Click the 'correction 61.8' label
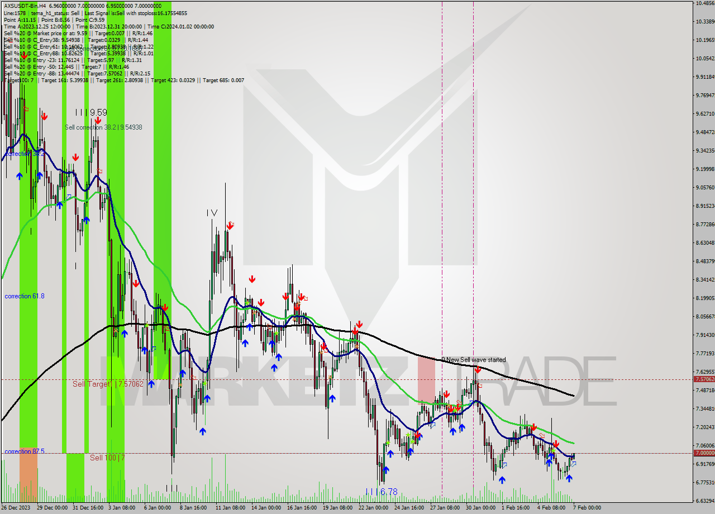The height and width of the screenshot is (514, 715). [25, 296]
